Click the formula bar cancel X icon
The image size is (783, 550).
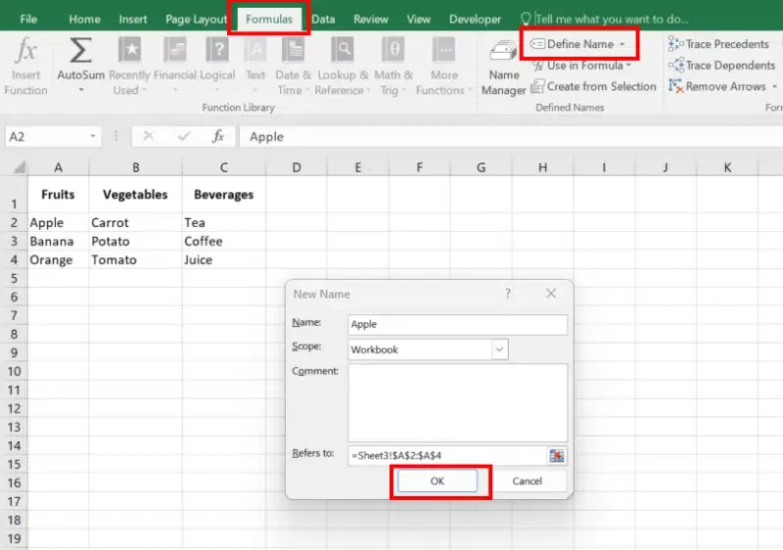click(149, 136)
